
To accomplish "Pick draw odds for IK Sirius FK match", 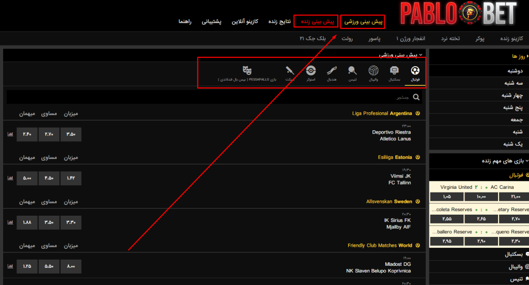I will (49, 222).
